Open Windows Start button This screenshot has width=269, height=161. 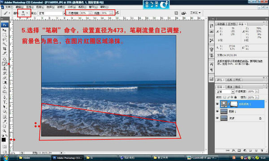click(5, 157)
